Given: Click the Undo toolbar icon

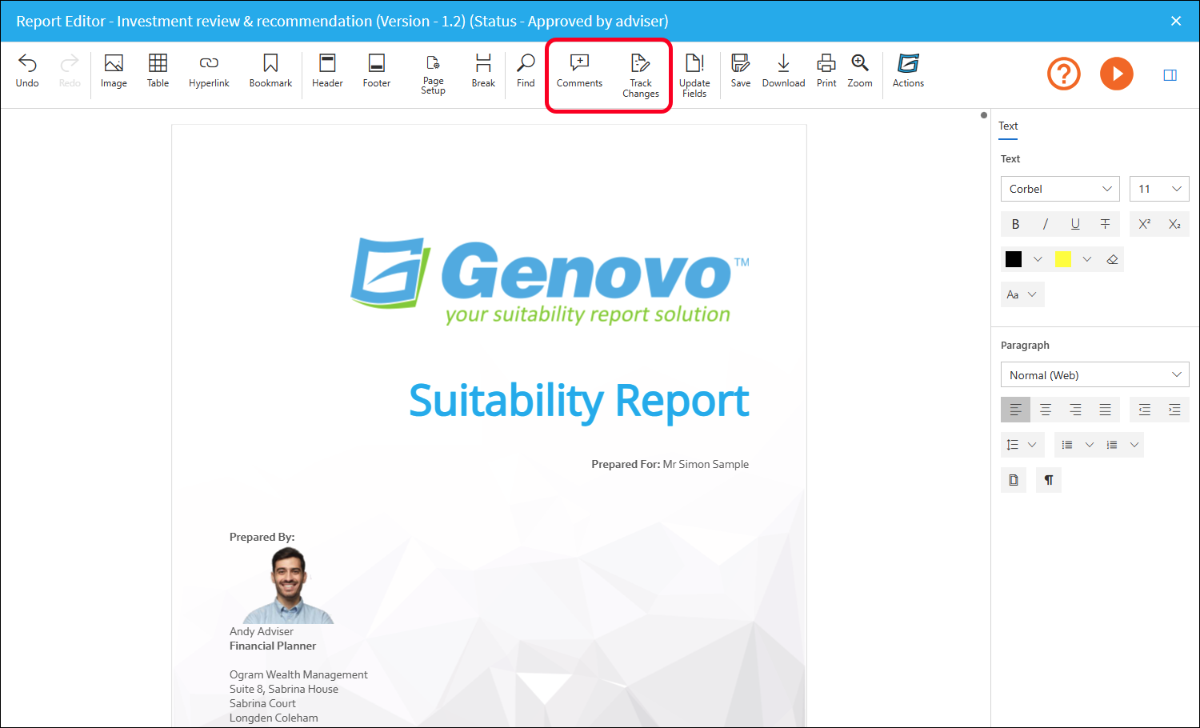Looking at the screenshot, I should [x=27, y=71].
